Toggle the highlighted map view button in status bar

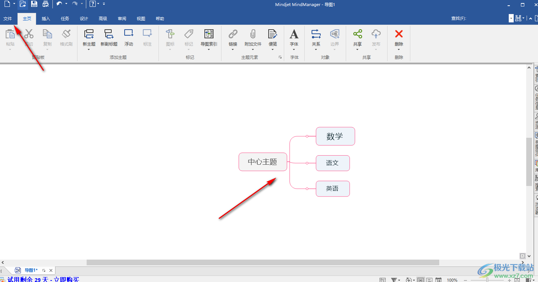[x=420, y=280]
